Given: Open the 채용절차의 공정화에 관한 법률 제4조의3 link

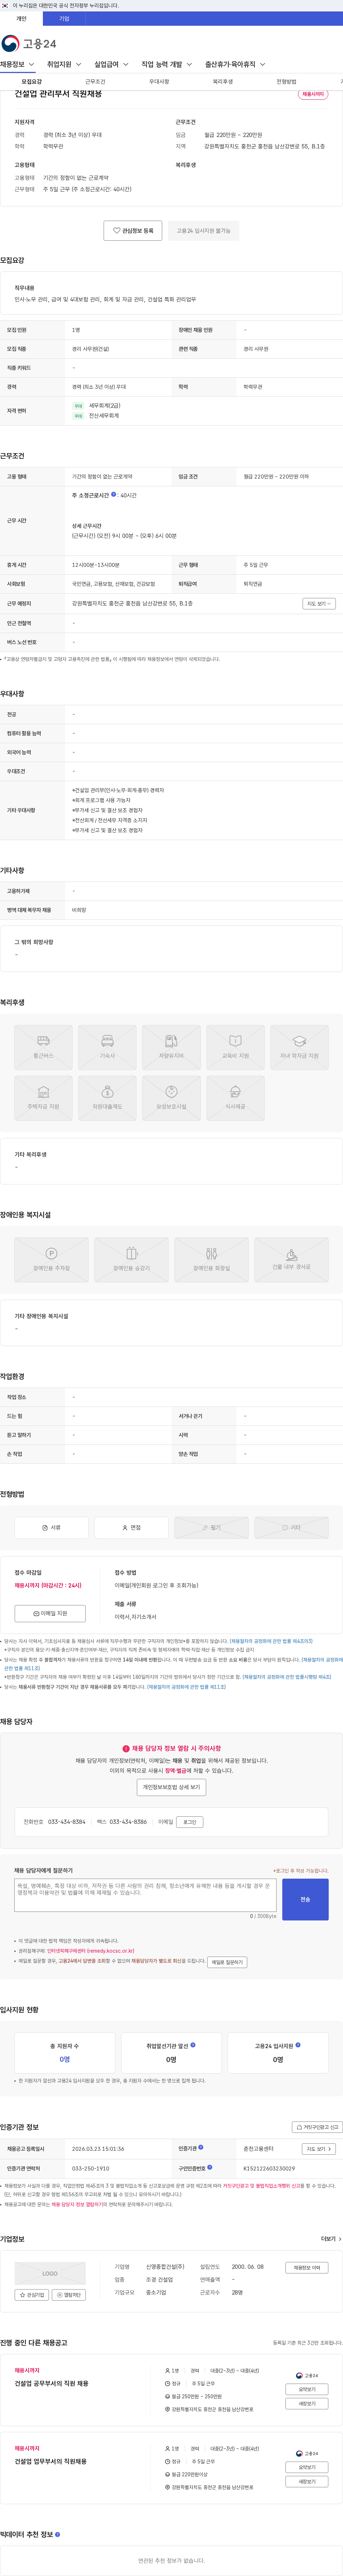Looking at the screenshot, I should point(271,1641).
